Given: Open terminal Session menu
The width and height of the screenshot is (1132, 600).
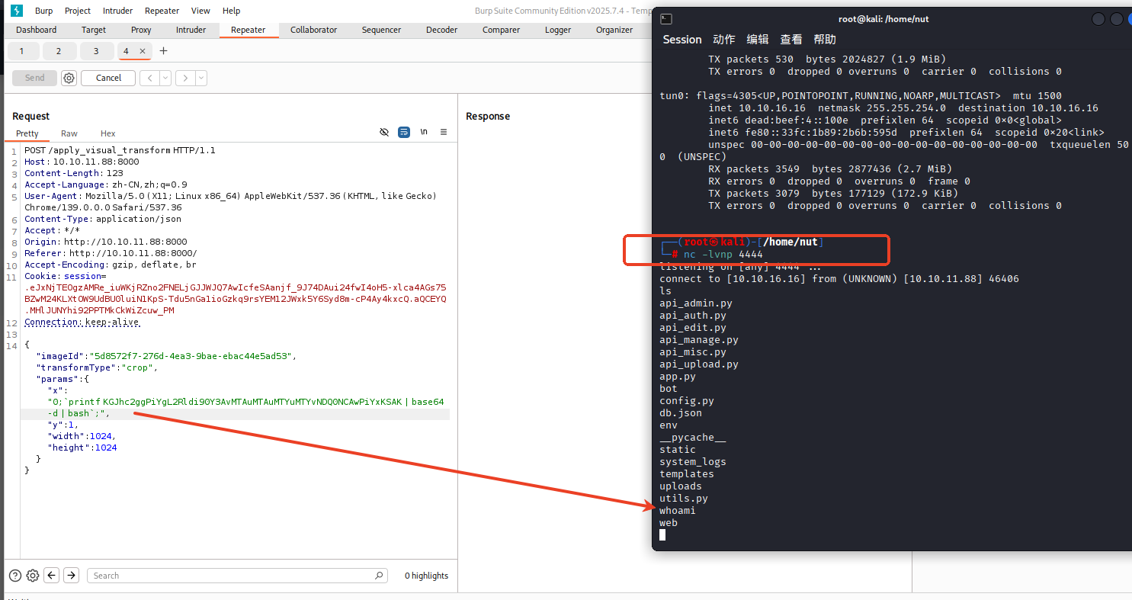Looking at the screenshot, I should click(682, 40).
